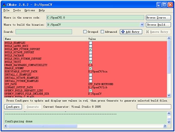Enable the Advanced checkbox

[x=102, y=32]
